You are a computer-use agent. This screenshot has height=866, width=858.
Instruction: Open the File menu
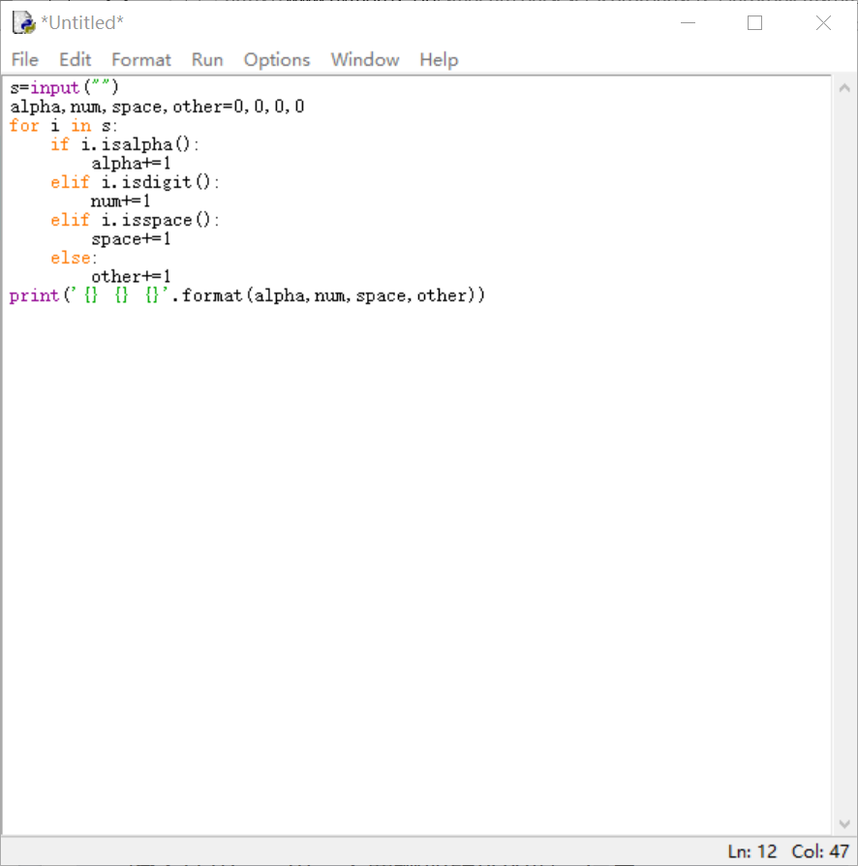[25, 60]
